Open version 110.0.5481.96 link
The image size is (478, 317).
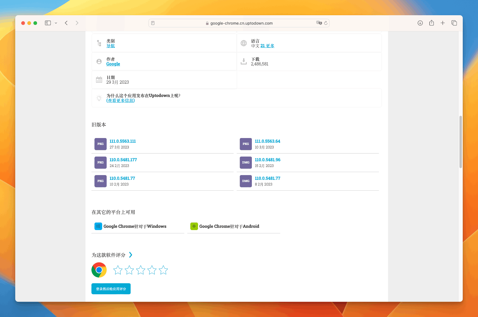point(267,160)
